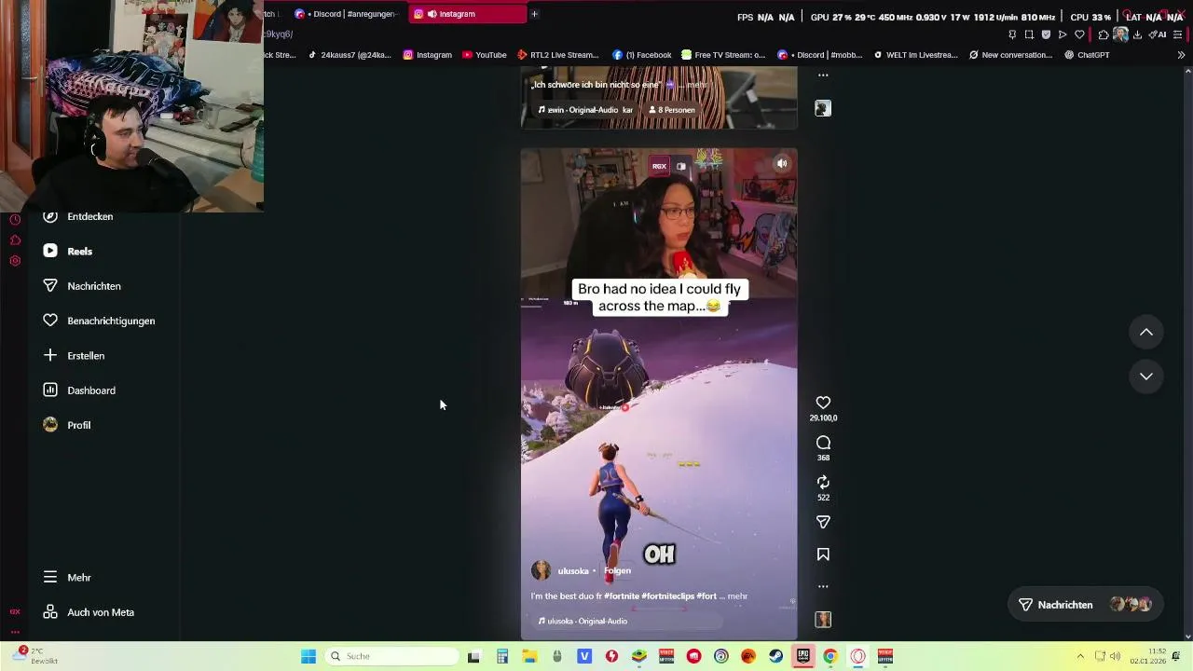Screen dimensions: 1193x671
Task: Open the #fortniteclips hashtag
Action: click(667, 596)
